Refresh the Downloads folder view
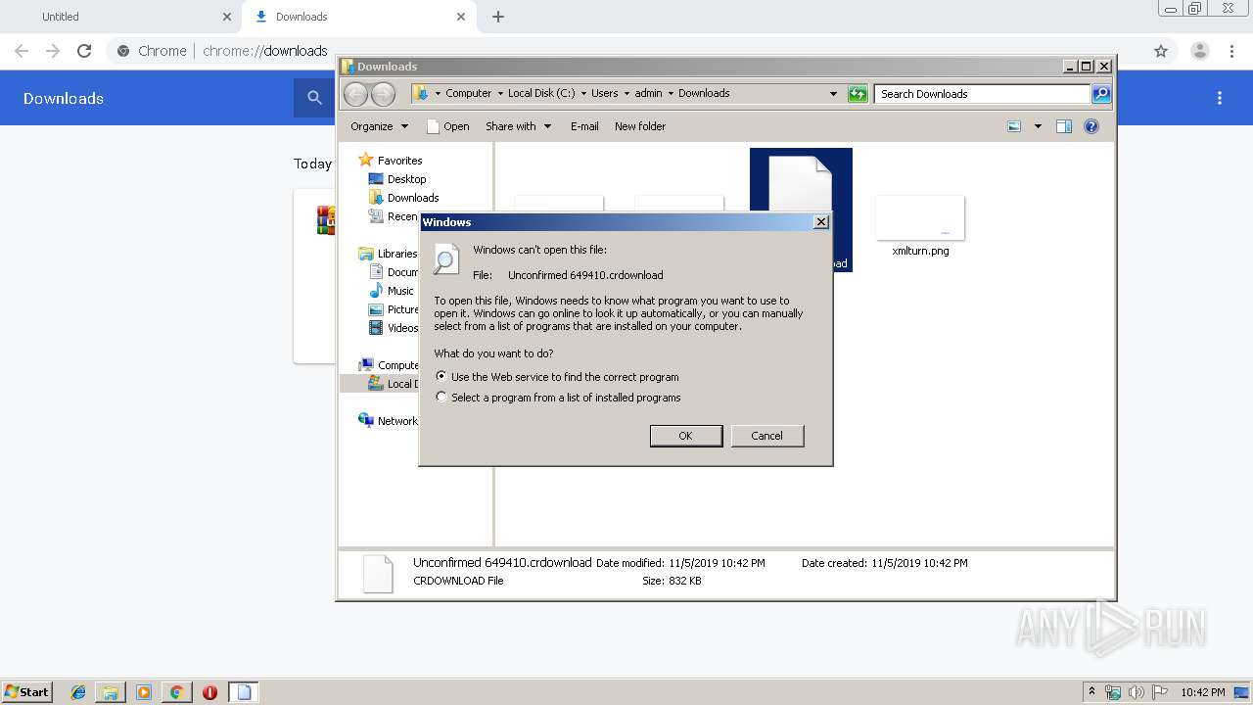Viewport: 1253px width, 705px height. click(858, 94)
